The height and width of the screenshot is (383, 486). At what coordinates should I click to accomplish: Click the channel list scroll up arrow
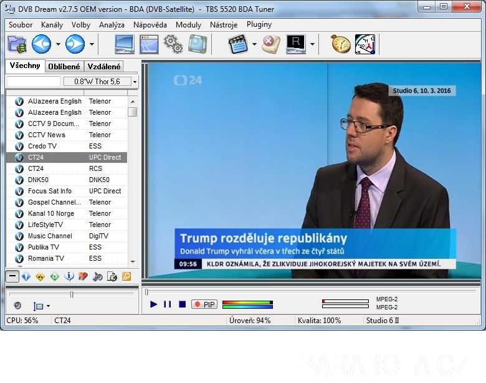pos(133,102)
